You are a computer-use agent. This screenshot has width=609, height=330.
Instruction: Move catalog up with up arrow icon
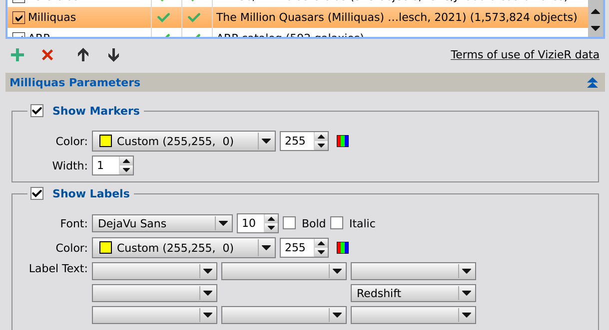coord(83,55)
